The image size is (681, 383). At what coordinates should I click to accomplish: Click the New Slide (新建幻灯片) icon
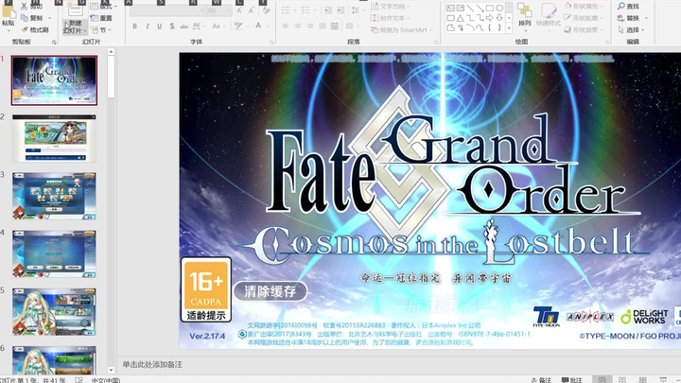75,9
